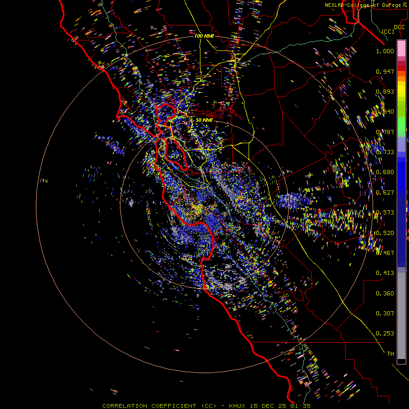Select the 0.253 scale value
The width and height of the screenshot is (409, 409).
(385, 334)
